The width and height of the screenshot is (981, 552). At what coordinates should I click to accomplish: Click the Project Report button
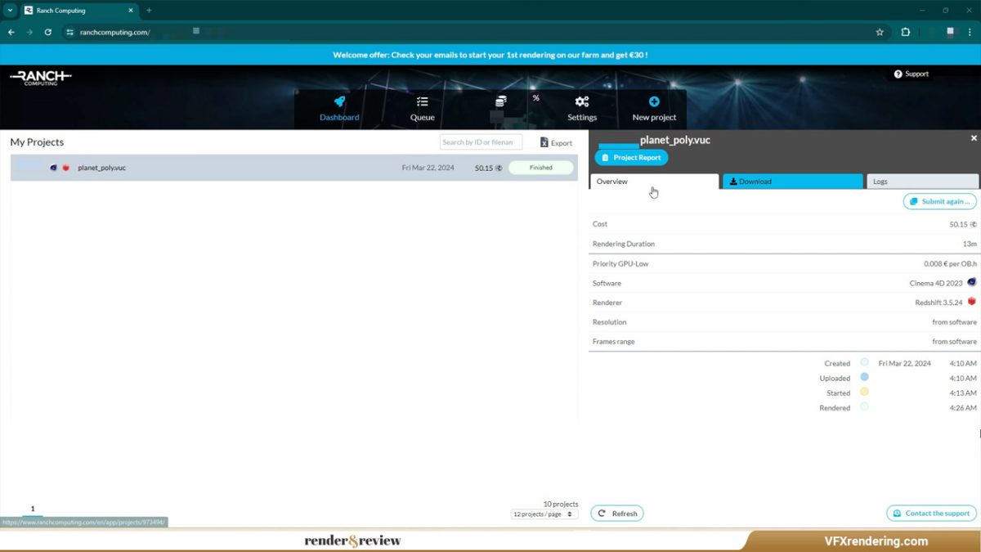[x=631, y=157]
